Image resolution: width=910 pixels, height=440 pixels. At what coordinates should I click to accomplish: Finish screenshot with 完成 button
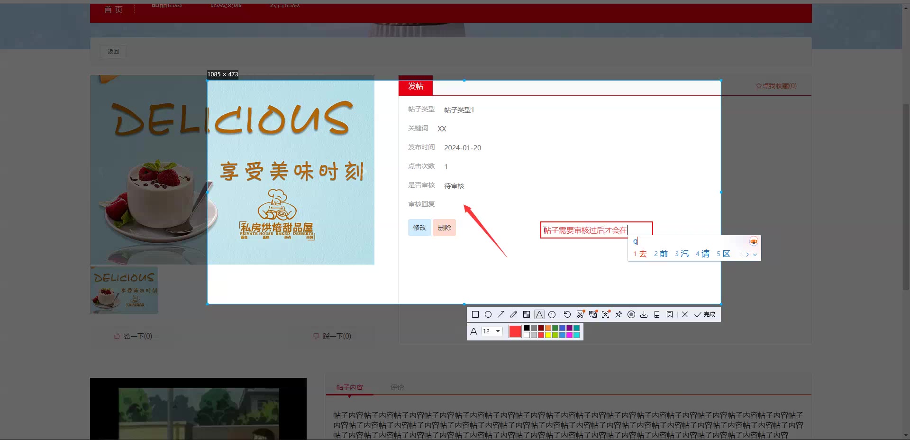pos(705,314)
